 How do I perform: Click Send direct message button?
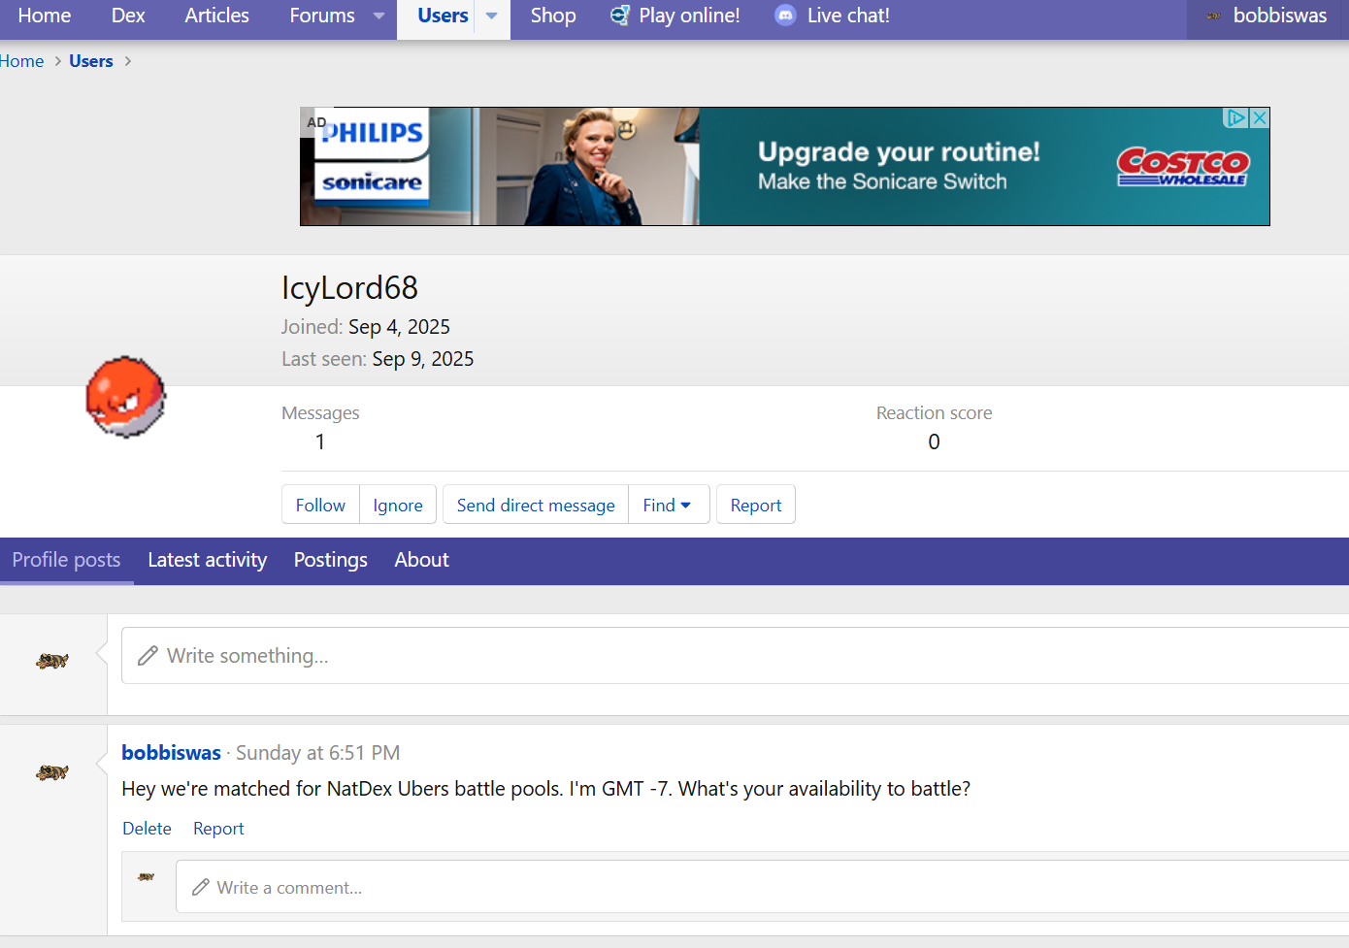click(536, 505)
